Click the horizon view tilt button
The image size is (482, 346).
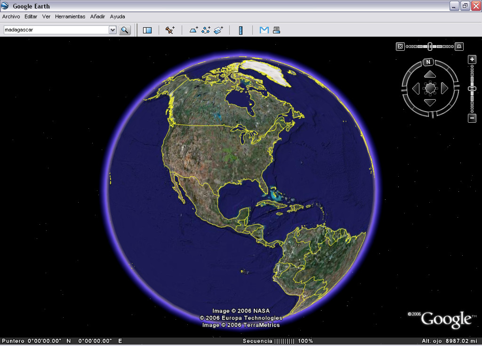click(x=459, y=47)
